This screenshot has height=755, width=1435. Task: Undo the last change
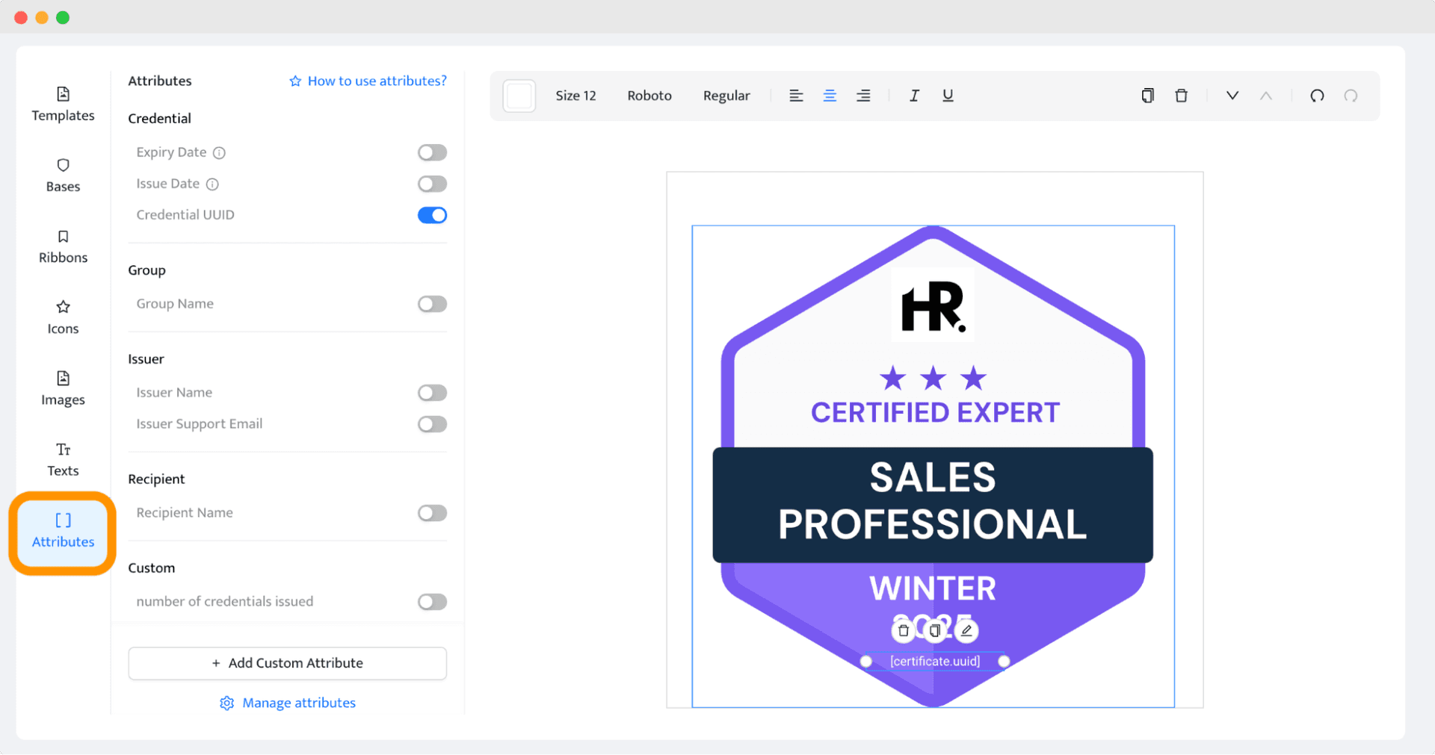click(x=1317, y=96)
